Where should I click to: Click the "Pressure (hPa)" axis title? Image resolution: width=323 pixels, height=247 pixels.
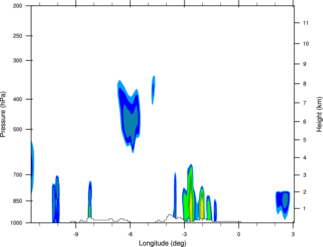(3, 114)
